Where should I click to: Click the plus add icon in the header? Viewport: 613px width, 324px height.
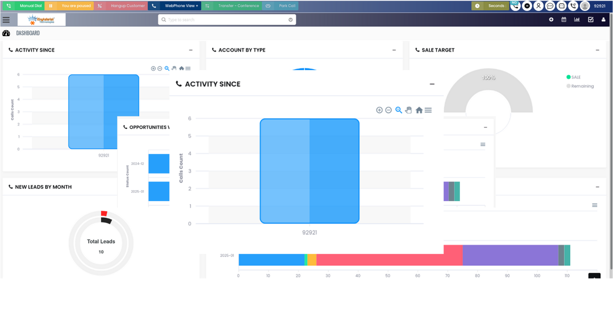(x=551, y=20)
